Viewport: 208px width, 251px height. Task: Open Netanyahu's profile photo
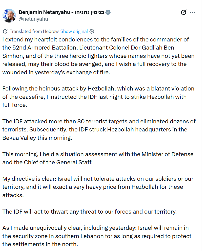[9, 16]
